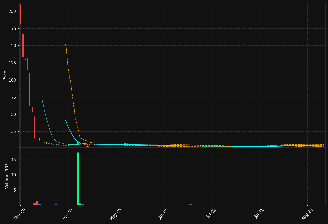
Task: Click the Price axis title
Action: [5, 75]
